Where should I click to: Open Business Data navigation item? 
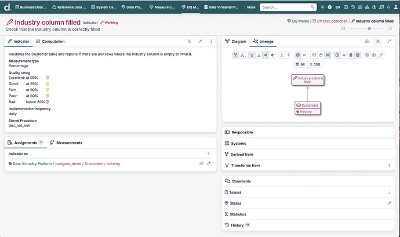coord(31,7)
